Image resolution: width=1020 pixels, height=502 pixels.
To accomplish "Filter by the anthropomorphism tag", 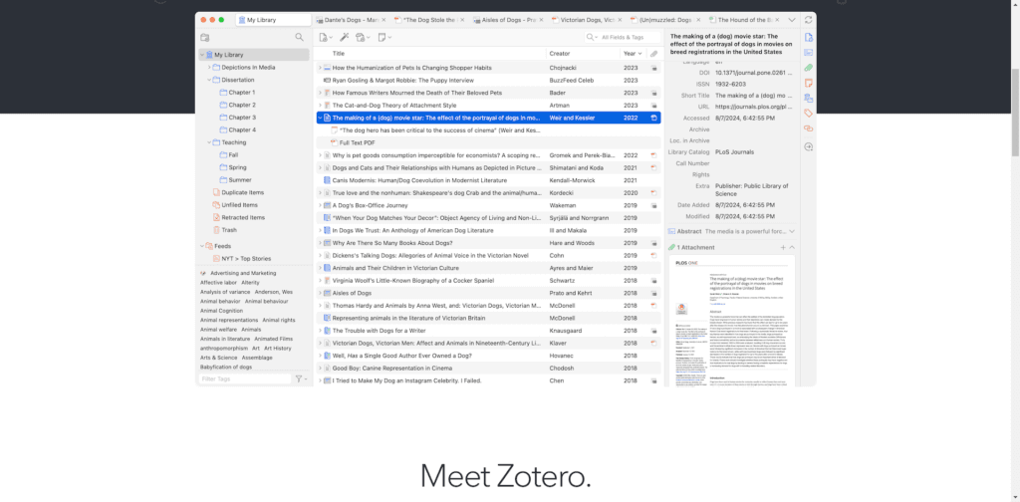I will pos(224,349).
